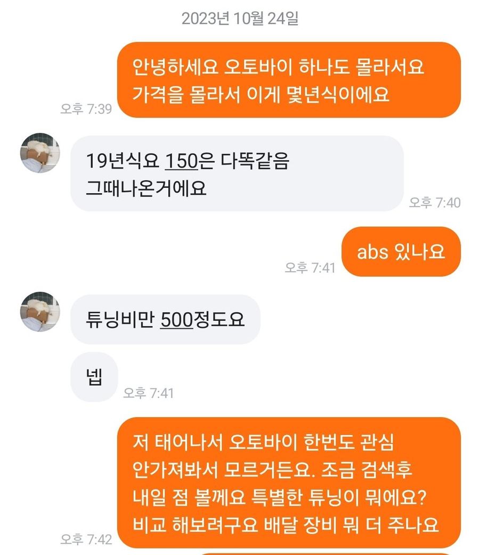Select the line '내일 점 볼께요 특별한 튜닝이 뭐에요?'
The width and height of the screenshot is (481, 555).
(x=280, y=497)
